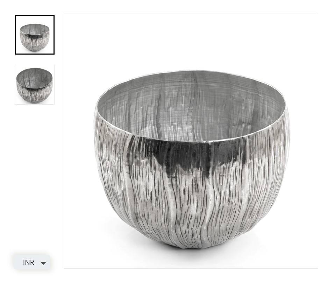The image size is (335, 289).
Task: Switch to the upper gallery thumbnail
Action: pos(35,35)
